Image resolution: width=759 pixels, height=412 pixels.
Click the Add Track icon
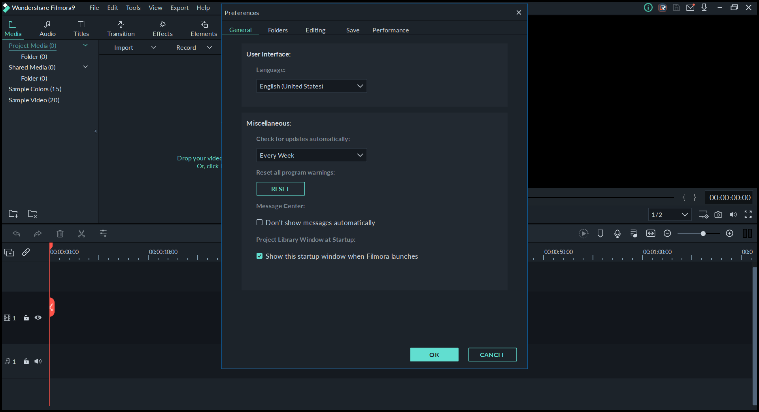pos(9,252)
